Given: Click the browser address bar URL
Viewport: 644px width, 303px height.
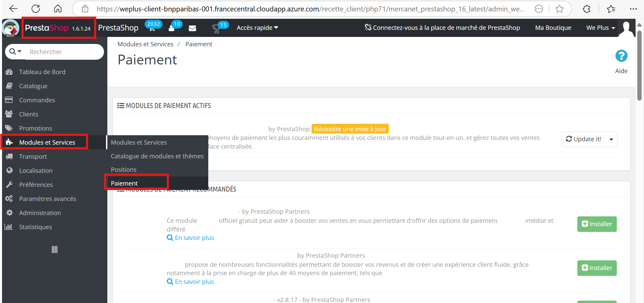Looking at the screenshot, I should [311, 9].
